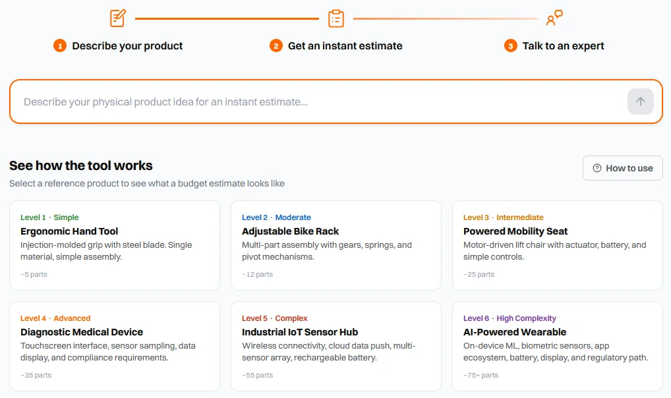Click the 'Level 2 · Moderate' label
Image resolution: width=671 pixels, height=398 pixels.
[276, 217]
